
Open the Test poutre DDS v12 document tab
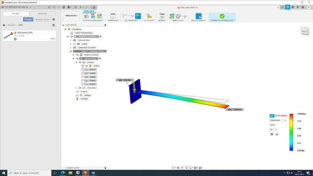tap(187, 7)
